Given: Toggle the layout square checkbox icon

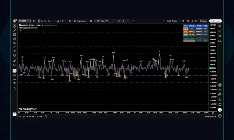Looking at the screenshot, I should click(x=164, y=21).
